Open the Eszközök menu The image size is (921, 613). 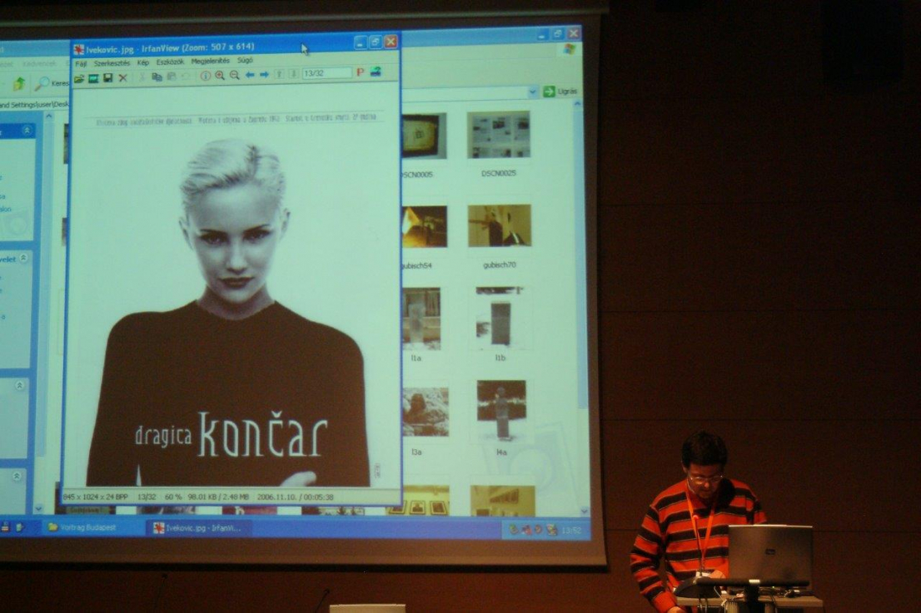[x=171, y=62]
